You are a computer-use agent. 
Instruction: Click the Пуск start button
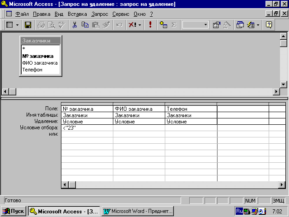(14, 211)
